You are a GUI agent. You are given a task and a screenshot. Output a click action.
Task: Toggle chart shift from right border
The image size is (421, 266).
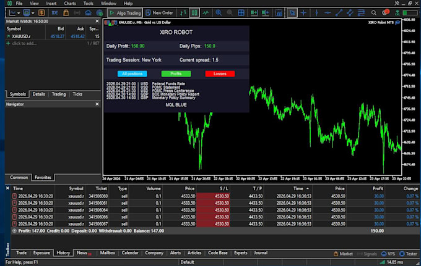click(265, 13)
